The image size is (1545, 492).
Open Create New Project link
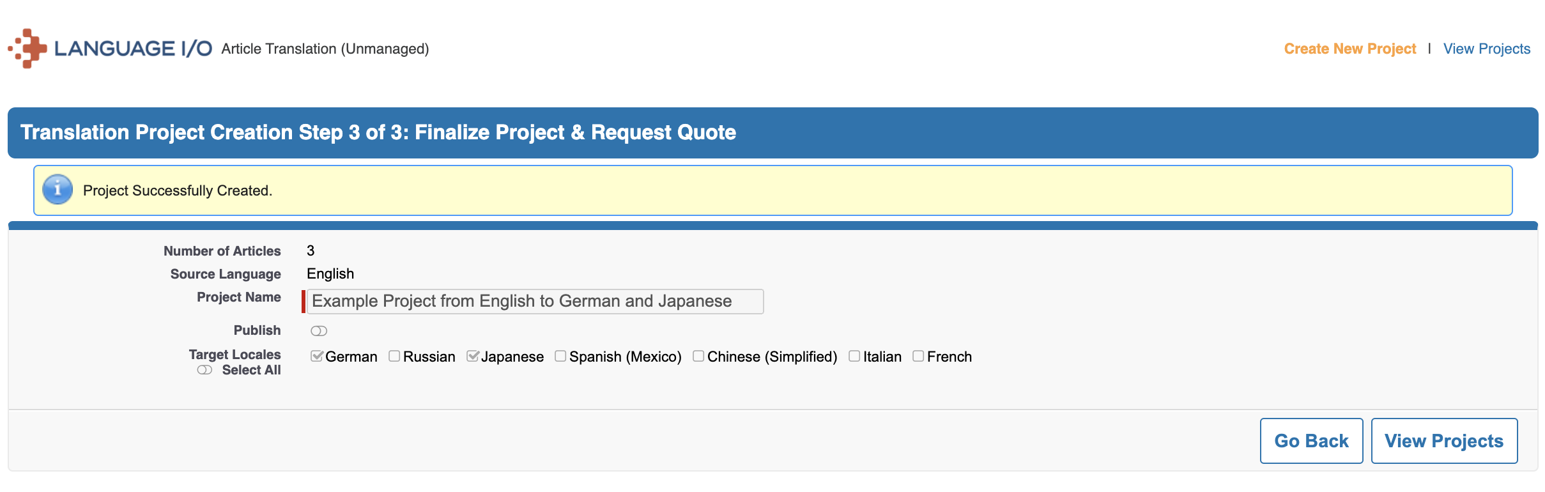(1349, 49)
